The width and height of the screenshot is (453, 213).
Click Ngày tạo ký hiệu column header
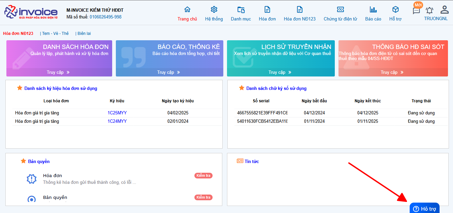[x=178, y=101]
